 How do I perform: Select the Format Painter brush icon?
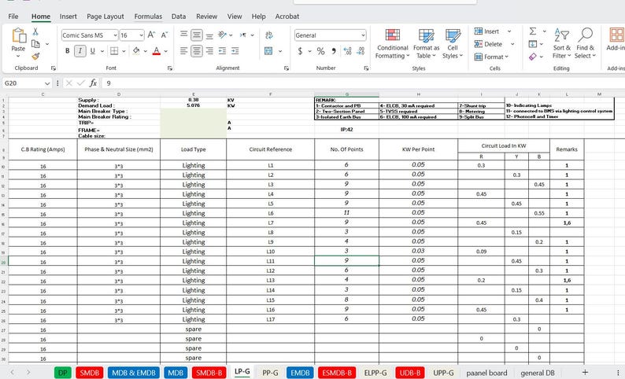click(35, 57)
